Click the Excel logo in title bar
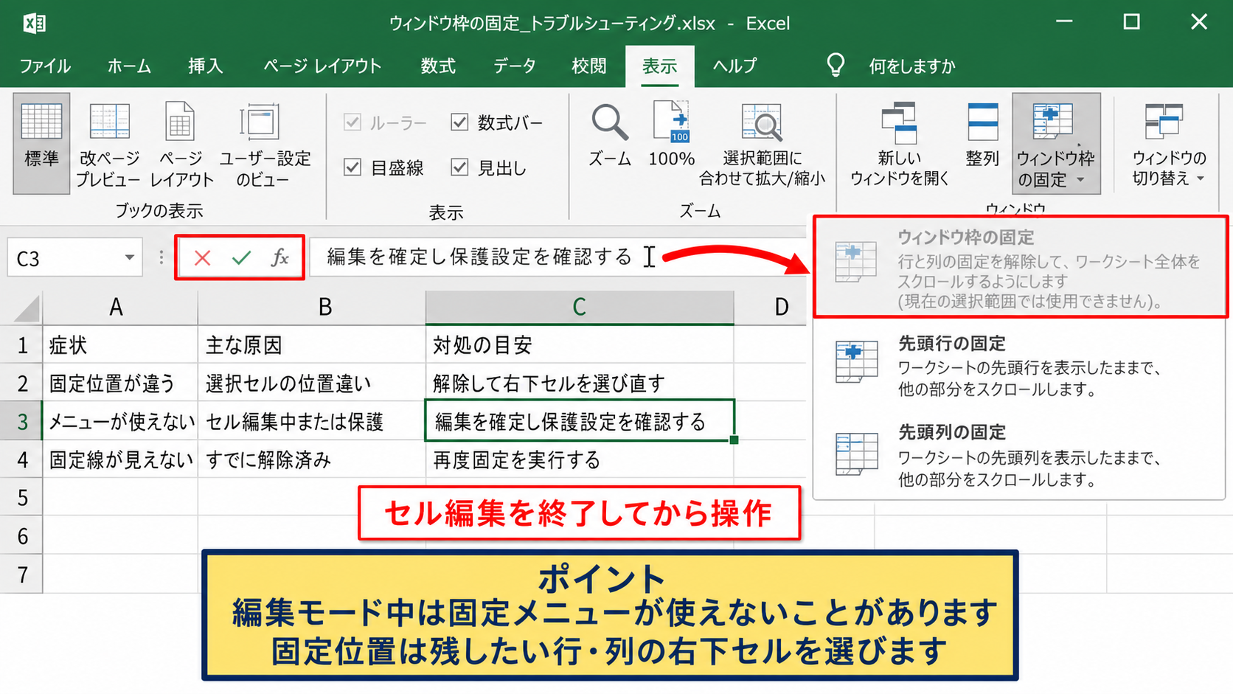Screen dimensions: 1233x694 click(34, 23)
